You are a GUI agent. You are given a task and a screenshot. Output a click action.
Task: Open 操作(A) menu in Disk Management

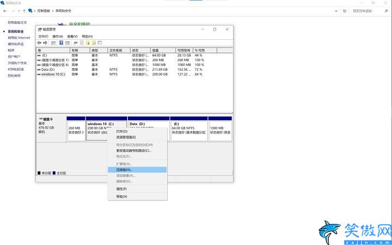coord(58,36)
